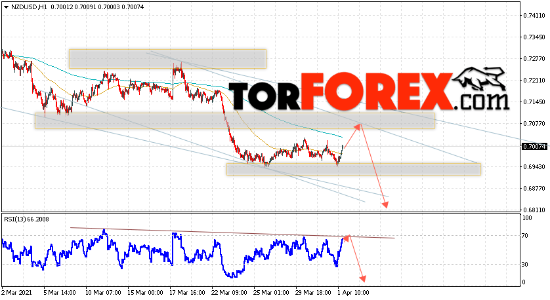Click the 0.68110 price axis value
Screen dimensions: 550x300
534,210
